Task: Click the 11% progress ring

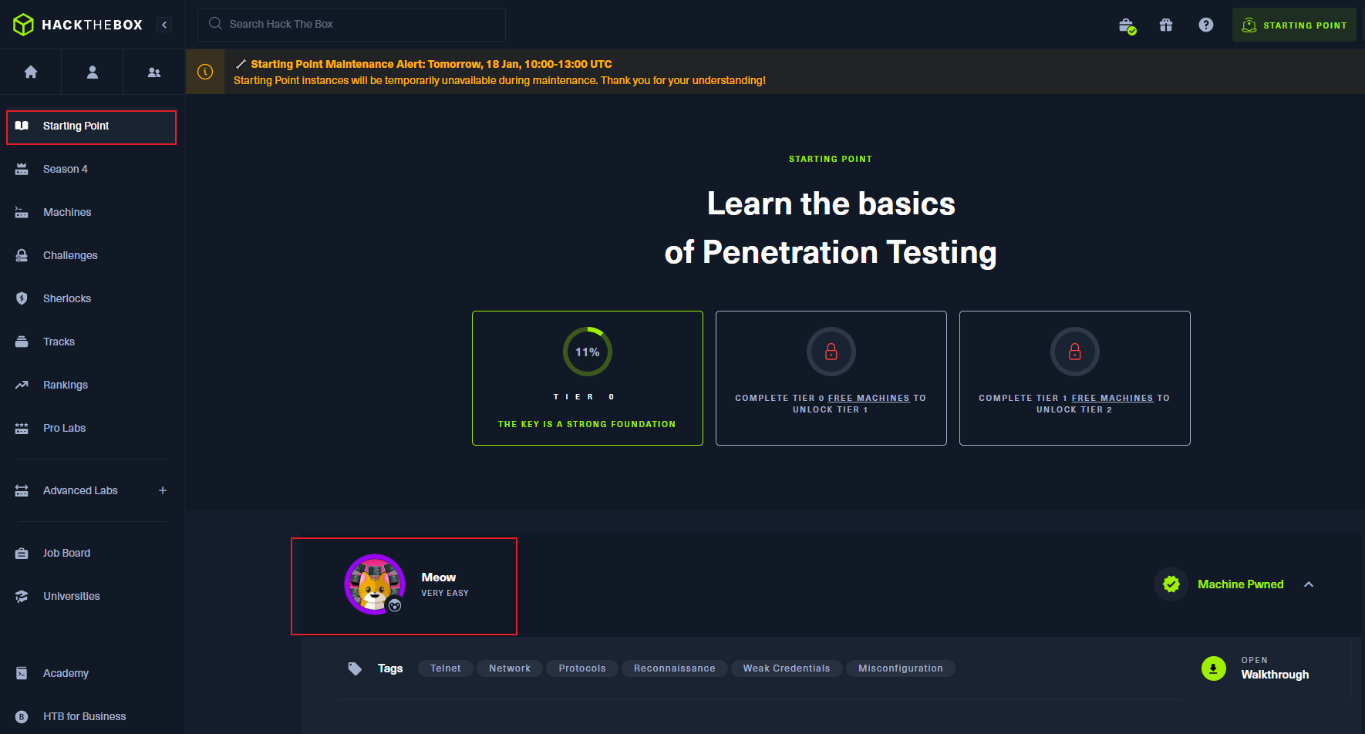Action: click(588, 352)
